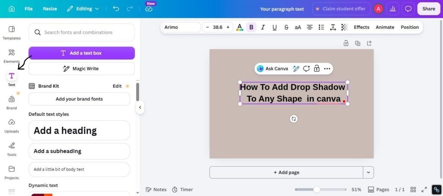Redo the last action

pyautogui.click(x=130, y=9)
